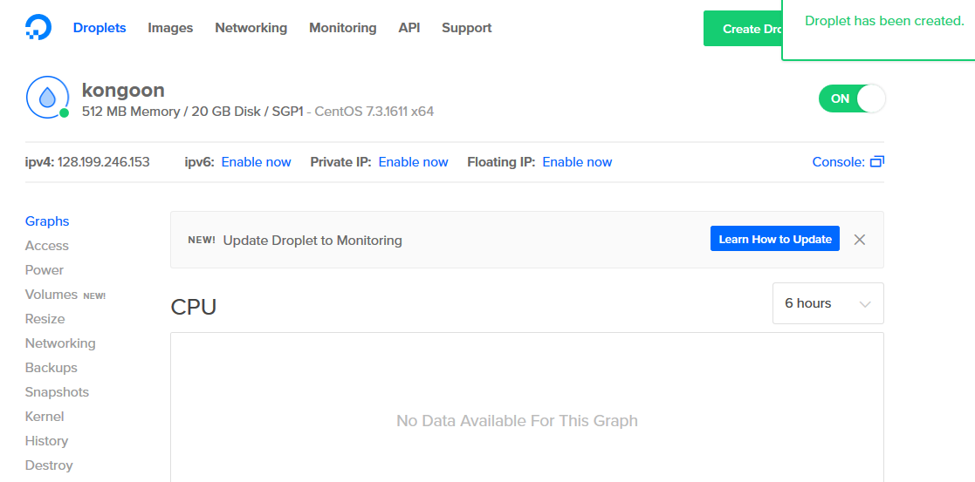Select the History sidebar tab

coord(46,441)
